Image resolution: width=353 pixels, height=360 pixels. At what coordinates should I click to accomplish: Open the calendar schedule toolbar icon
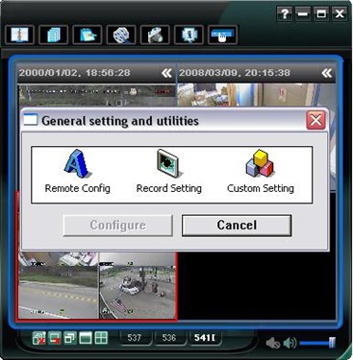tap(88, 35)
